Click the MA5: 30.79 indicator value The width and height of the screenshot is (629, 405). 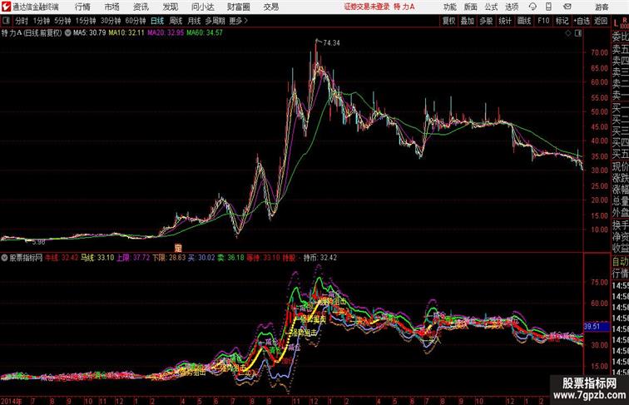point(90,33)
